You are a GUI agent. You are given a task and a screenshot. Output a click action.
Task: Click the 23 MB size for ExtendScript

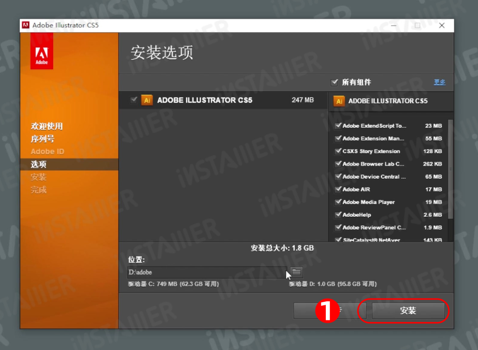(433, 126)
